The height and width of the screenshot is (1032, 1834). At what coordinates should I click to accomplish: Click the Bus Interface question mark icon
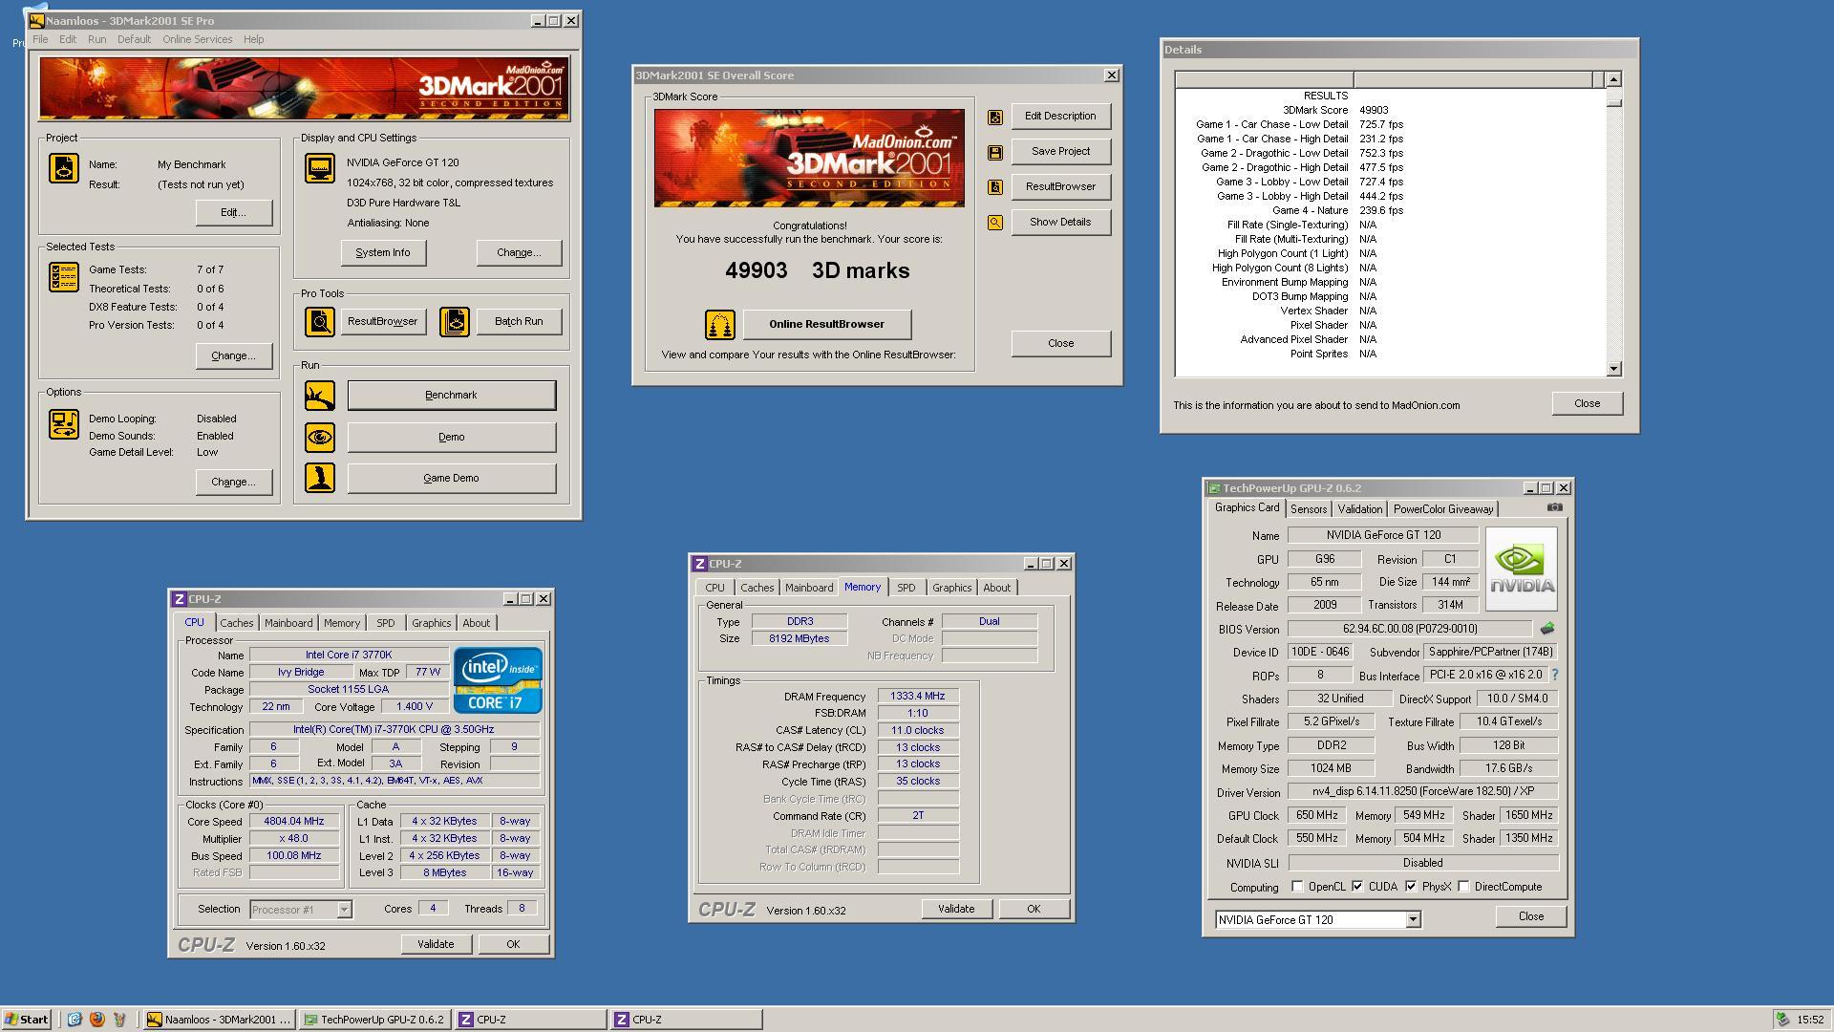pos(1555,675)
